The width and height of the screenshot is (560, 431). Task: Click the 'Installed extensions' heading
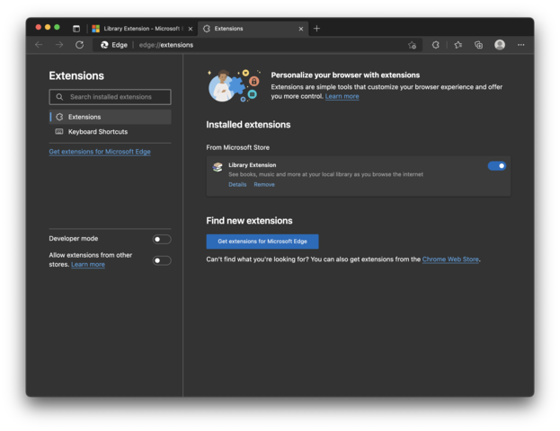pos(248,125)
